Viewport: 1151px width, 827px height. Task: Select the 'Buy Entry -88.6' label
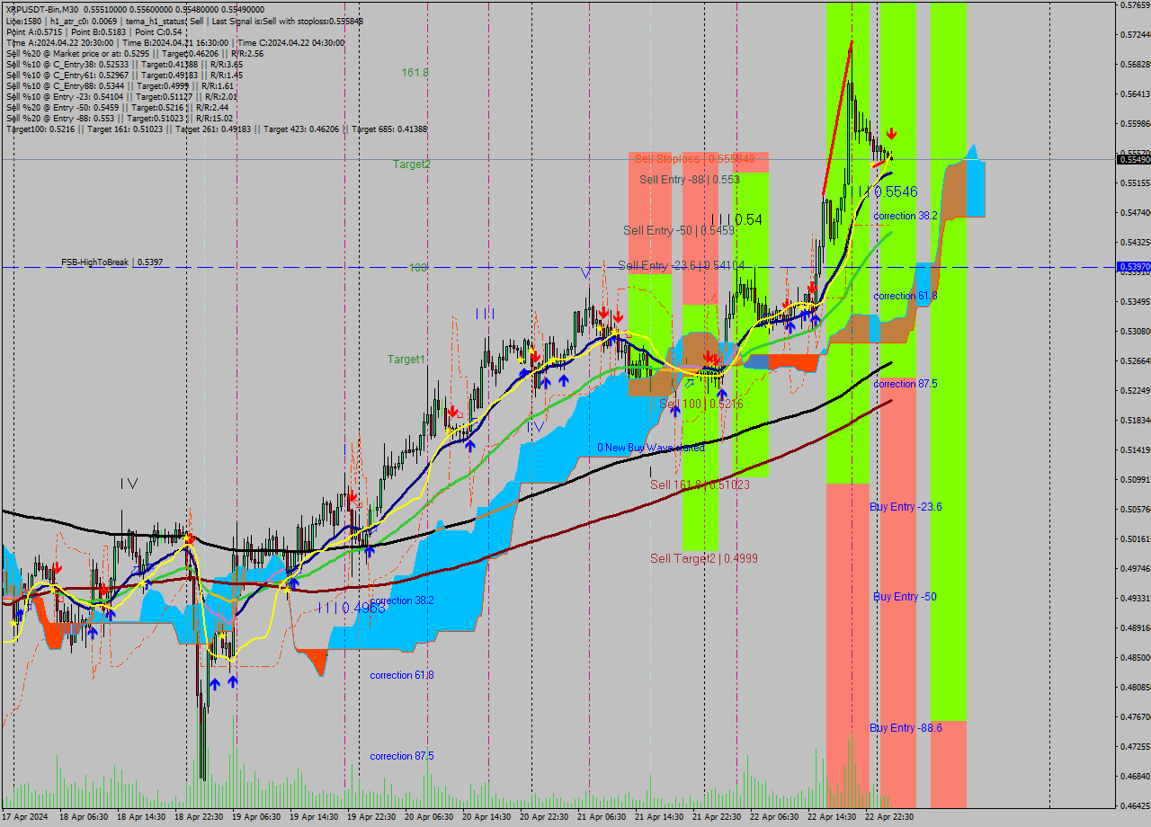[906, 728]
